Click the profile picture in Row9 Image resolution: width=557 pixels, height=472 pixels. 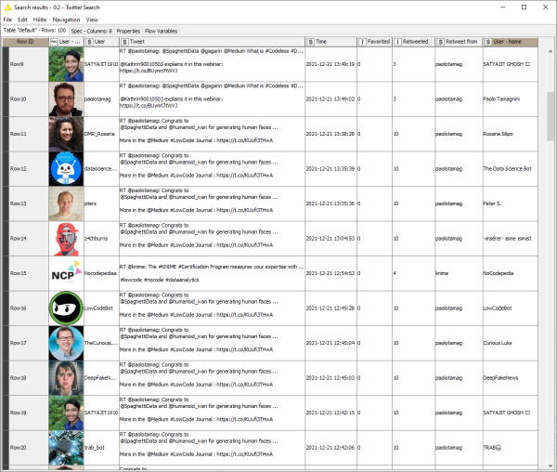66,64
